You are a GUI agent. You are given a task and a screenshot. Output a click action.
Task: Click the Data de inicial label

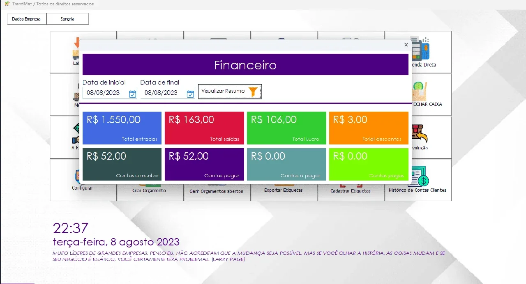[x=104, y=82]
